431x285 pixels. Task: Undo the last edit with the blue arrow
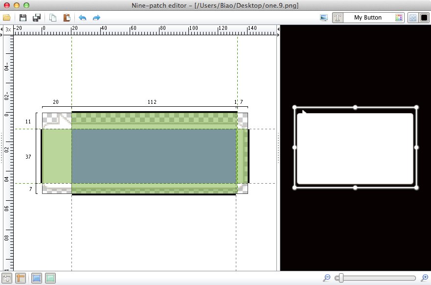[x=82, y=18]
